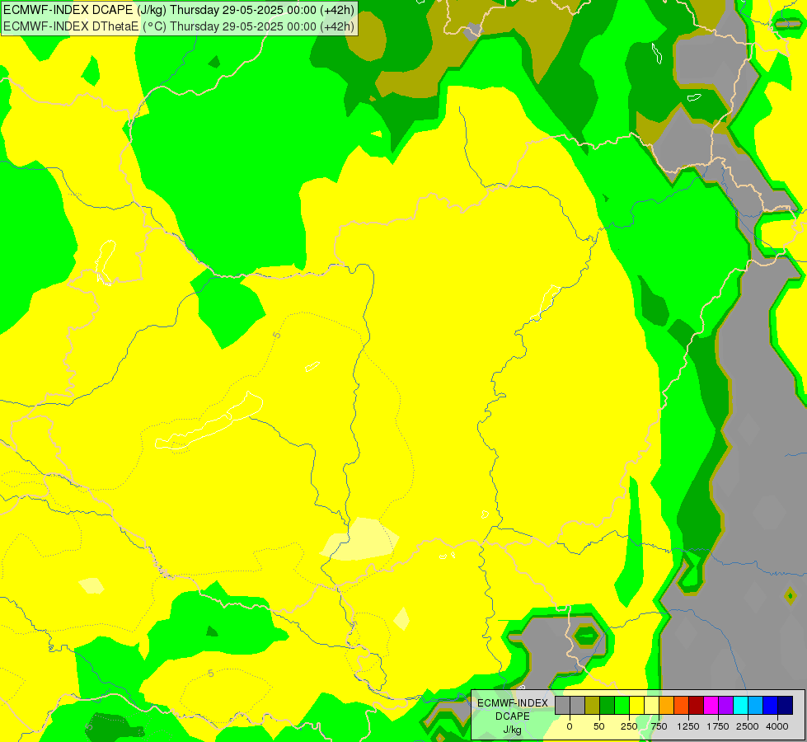The image size is (807, 742).
Task: Click the legend value label 4000
Action: point(777,726)
